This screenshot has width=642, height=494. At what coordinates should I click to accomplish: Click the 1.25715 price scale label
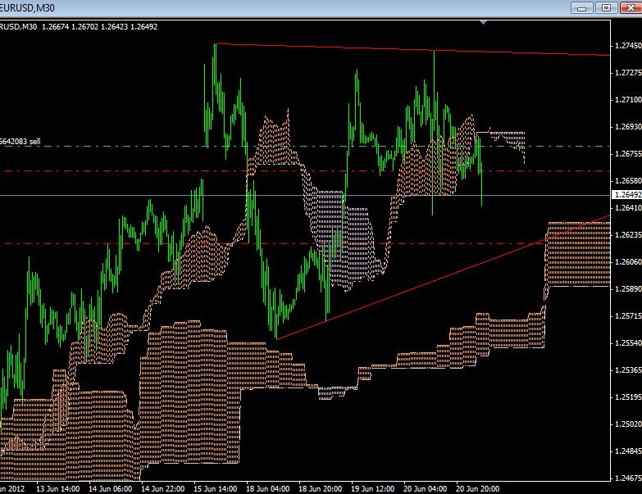(x=628, y=316)
